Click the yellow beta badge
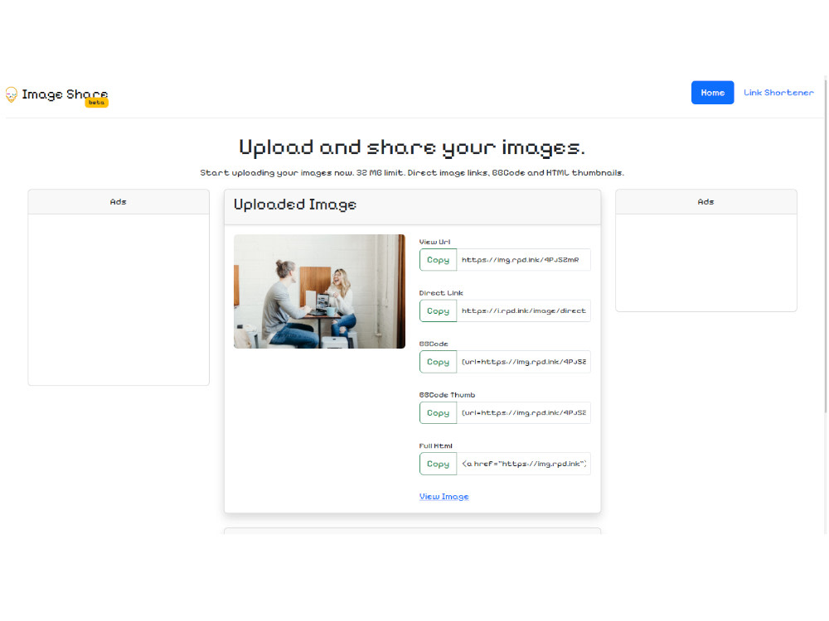 click(96, 103)
